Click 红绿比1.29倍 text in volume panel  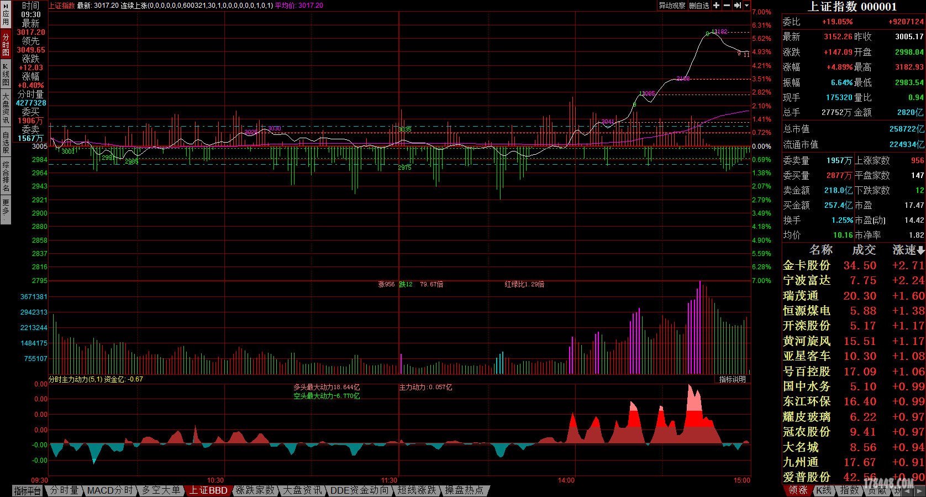524,284
